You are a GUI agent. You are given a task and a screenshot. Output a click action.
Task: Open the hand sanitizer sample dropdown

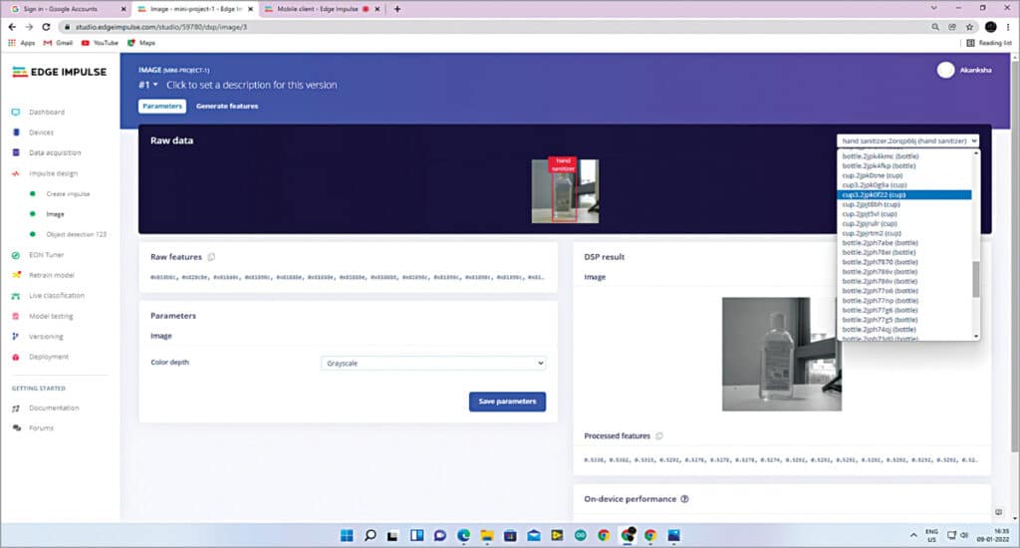click(x=907, y=141)
